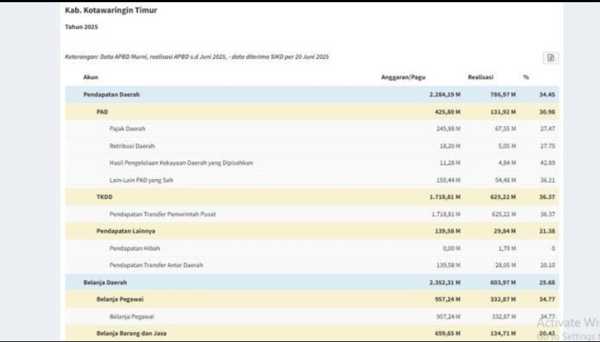
Task: Select the Belanja Daerah header row
Action: tap(312, 282)
